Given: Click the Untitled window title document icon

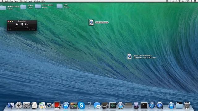Looking at the screenshot, I should tap(19, 21).
